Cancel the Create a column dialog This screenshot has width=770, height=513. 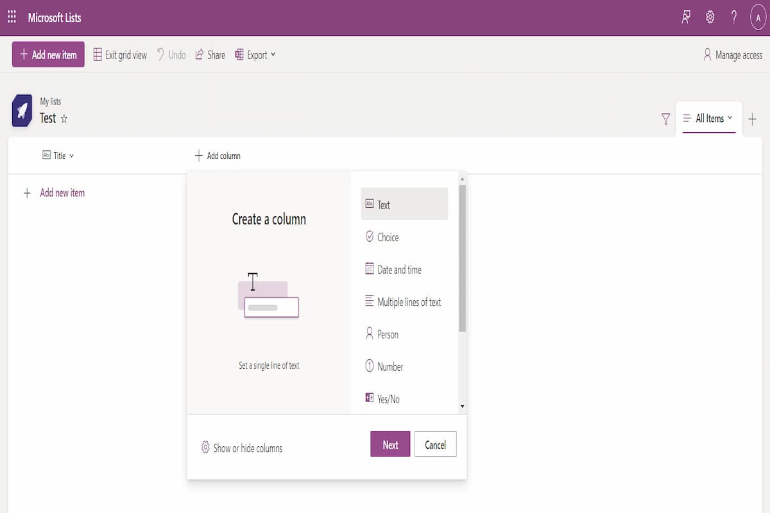(x=435, y=444)
